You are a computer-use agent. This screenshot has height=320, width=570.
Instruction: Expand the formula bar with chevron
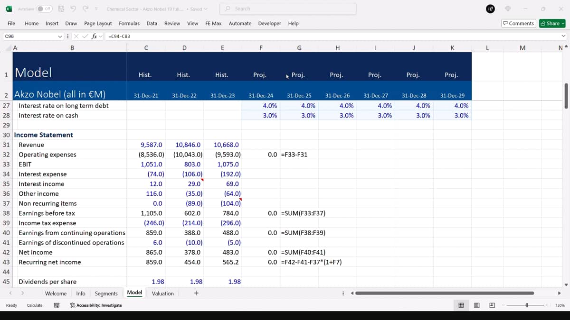coord(563,36)
